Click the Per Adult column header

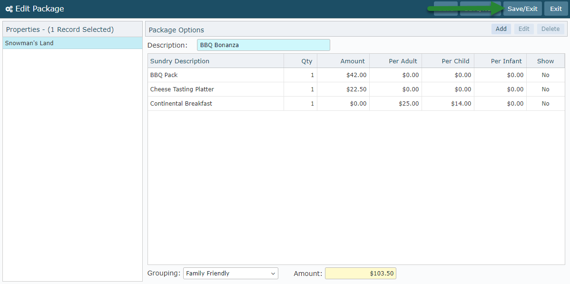point(395,61)
